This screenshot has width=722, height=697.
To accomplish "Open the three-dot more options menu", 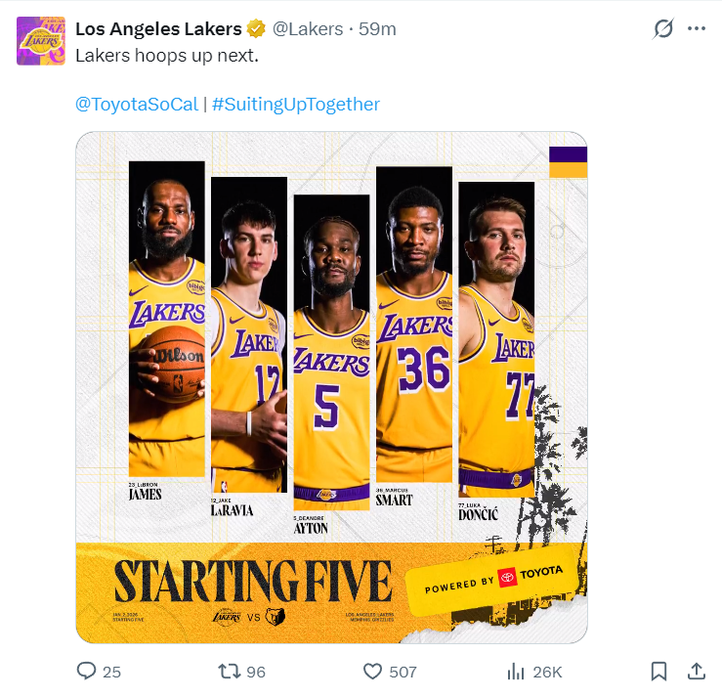I will (x=697, y=28).
